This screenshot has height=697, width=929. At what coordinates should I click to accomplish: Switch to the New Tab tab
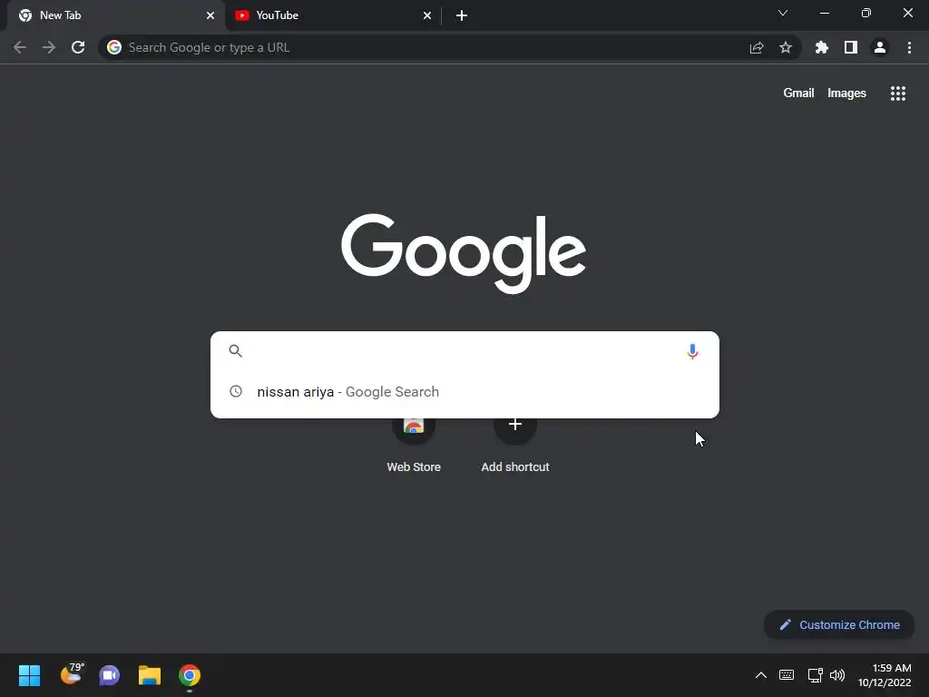point(115,15)
